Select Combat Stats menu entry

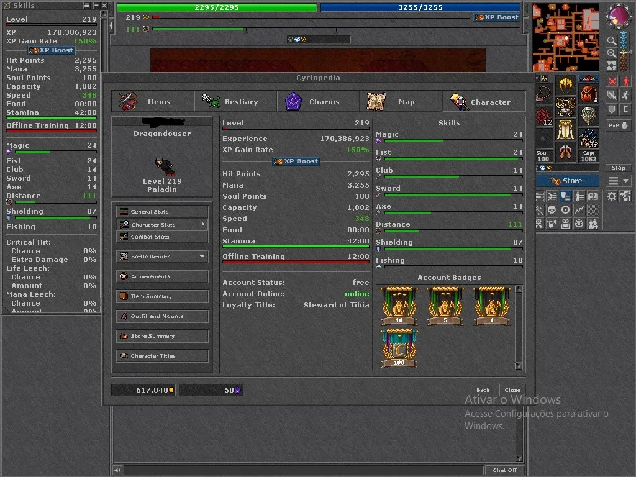click(x=162, y=237)
